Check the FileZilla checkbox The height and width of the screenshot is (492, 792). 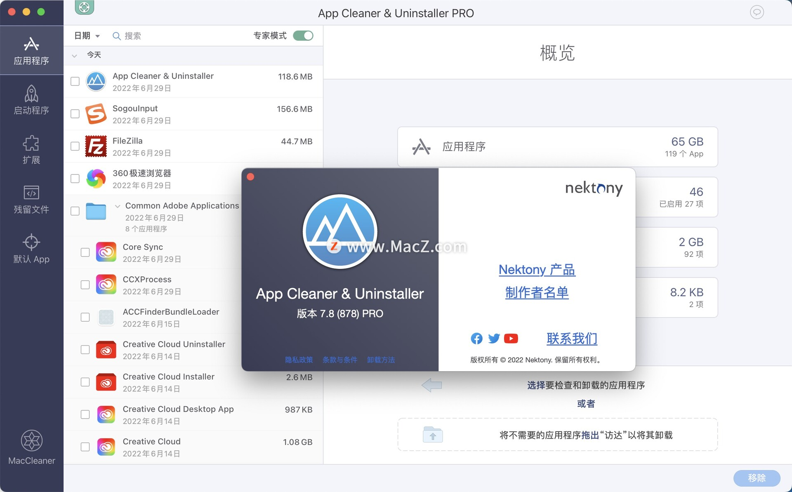point(75,146)
